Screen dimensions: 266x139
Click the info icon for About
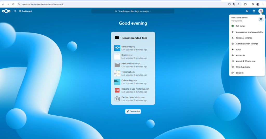(232, 61)
